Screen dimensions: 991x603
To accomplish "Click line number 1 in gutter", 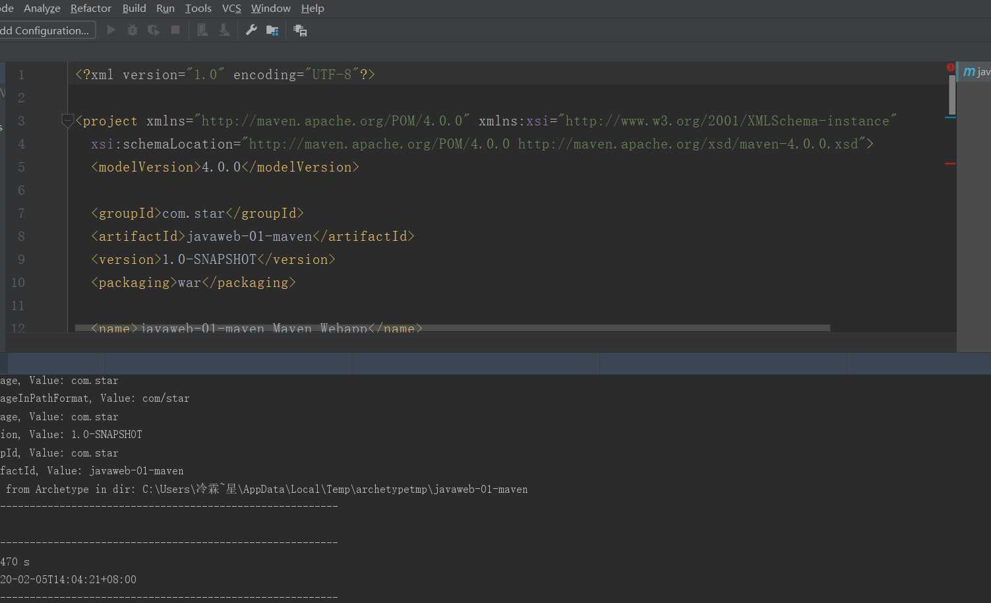I will point(21,75).
